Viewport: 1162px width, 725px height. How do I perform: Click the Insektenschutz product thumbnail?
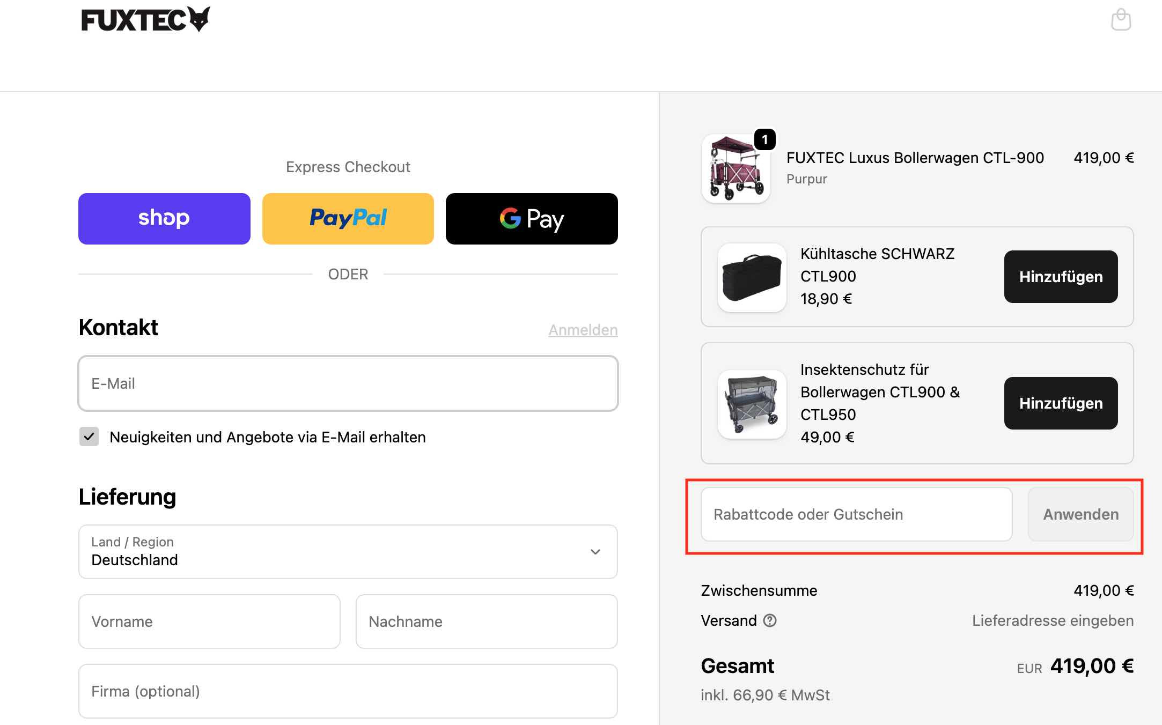(x=752, y=404)
